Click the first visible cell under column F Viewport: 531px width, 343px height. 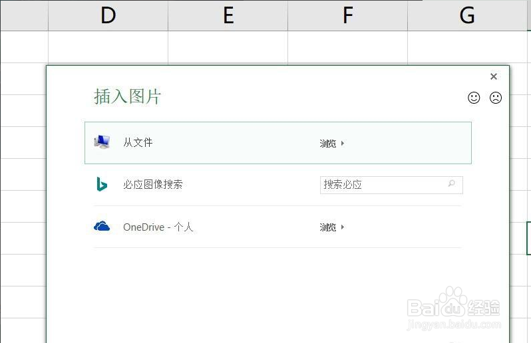(347, 47)
